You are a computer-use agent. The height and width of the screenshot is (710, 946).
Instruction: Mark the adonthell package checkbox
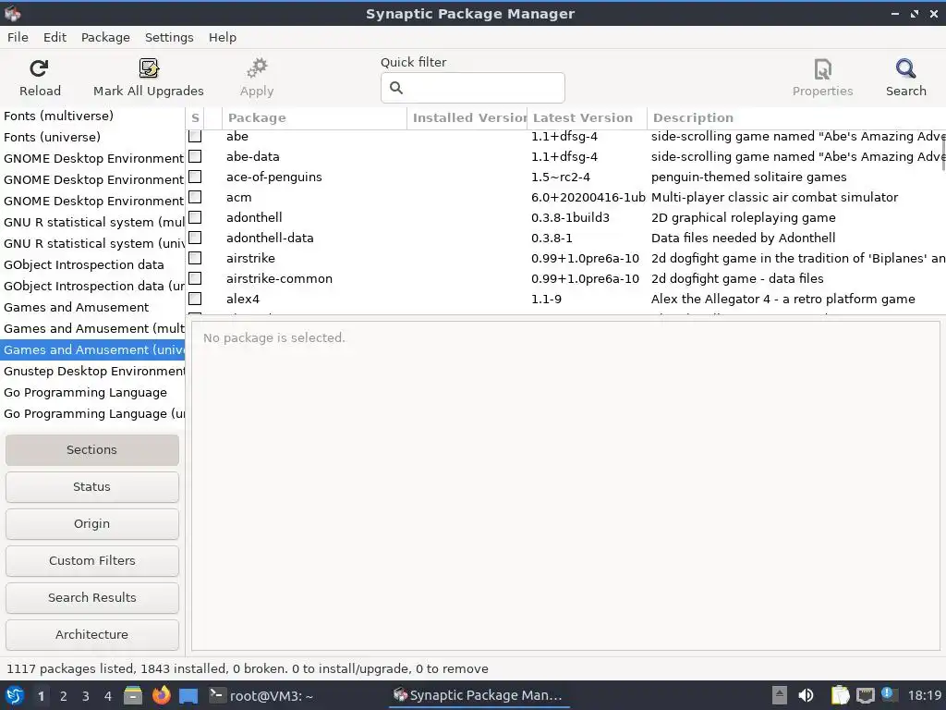195,217
